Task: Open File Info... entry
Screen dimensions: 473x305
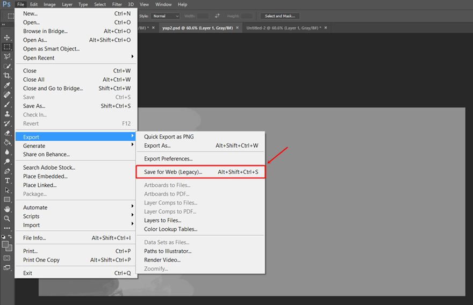Action: click(75, 238)
